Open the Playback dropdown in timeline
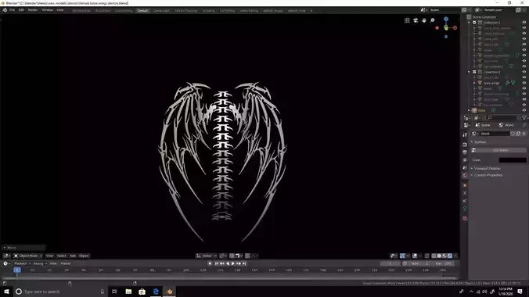This screenshot has height=297, width=529. pyautogui.click(x=22, y=263)
